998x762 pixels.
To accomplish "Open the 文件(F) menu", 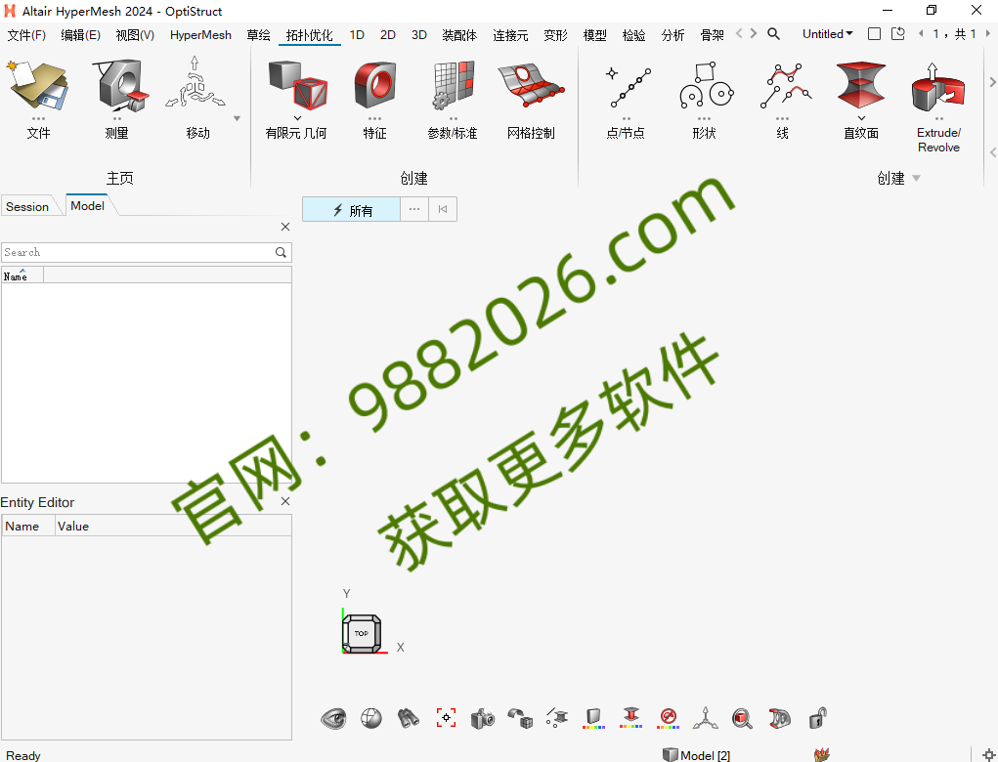I will (x=26, y=35).
